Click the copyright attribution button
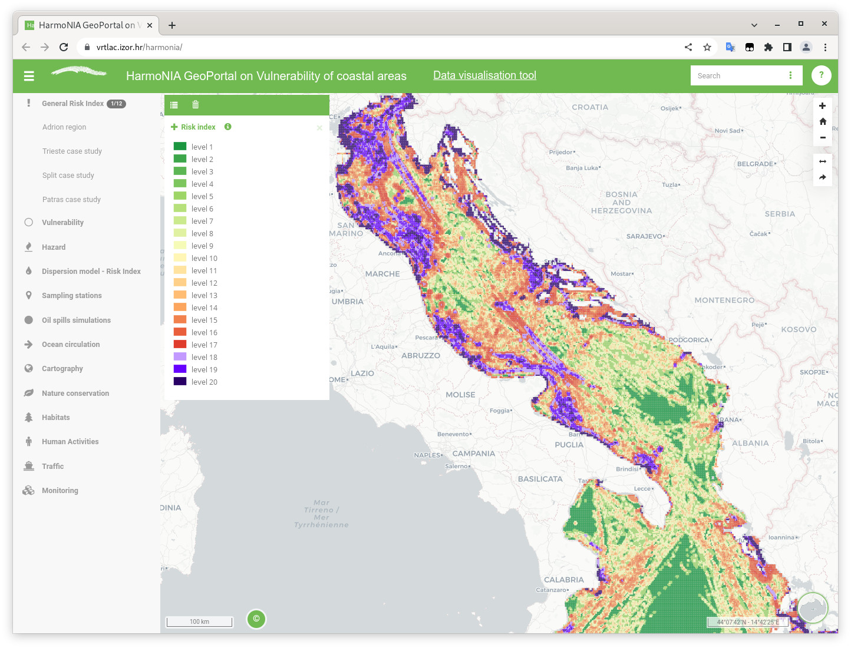Screen dimensions: 851x648 point(256,619)
